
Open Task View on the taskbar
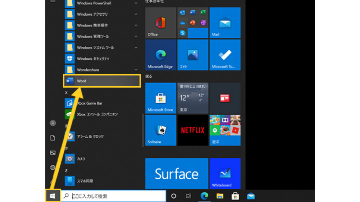pos(188,196)
